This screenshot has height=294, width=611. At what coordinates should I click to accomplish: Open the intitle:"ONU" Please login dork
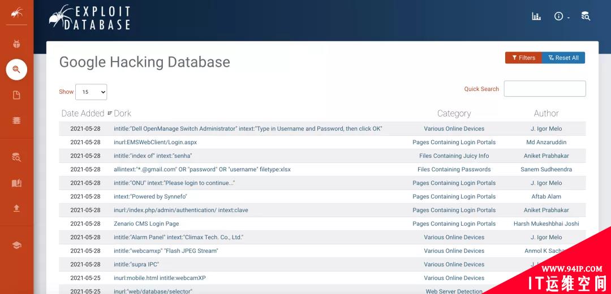[x=174, y=183]
